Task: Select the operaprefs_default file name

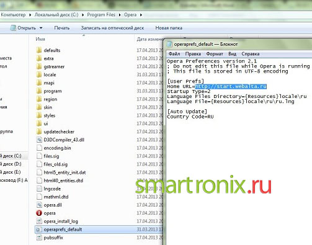Action: click(x=63, y=229)
